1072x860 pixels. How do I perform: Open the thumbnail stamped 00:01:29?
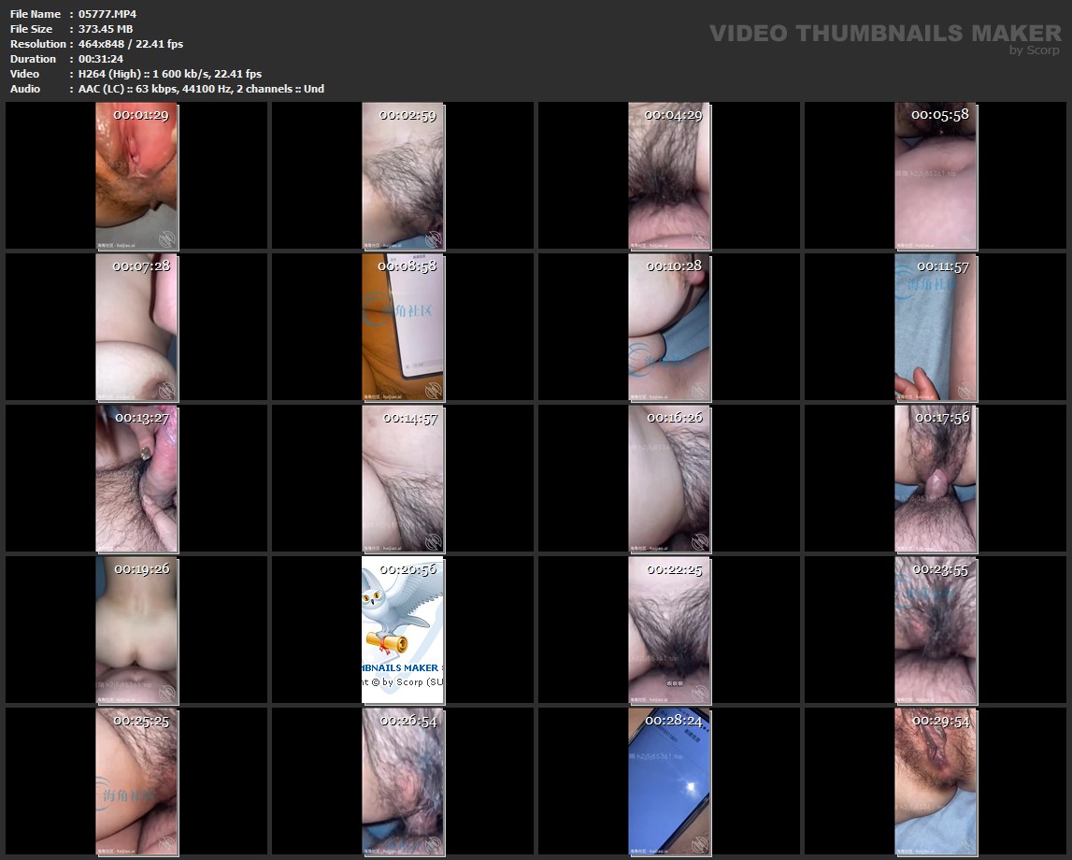[x=136, y=176]
